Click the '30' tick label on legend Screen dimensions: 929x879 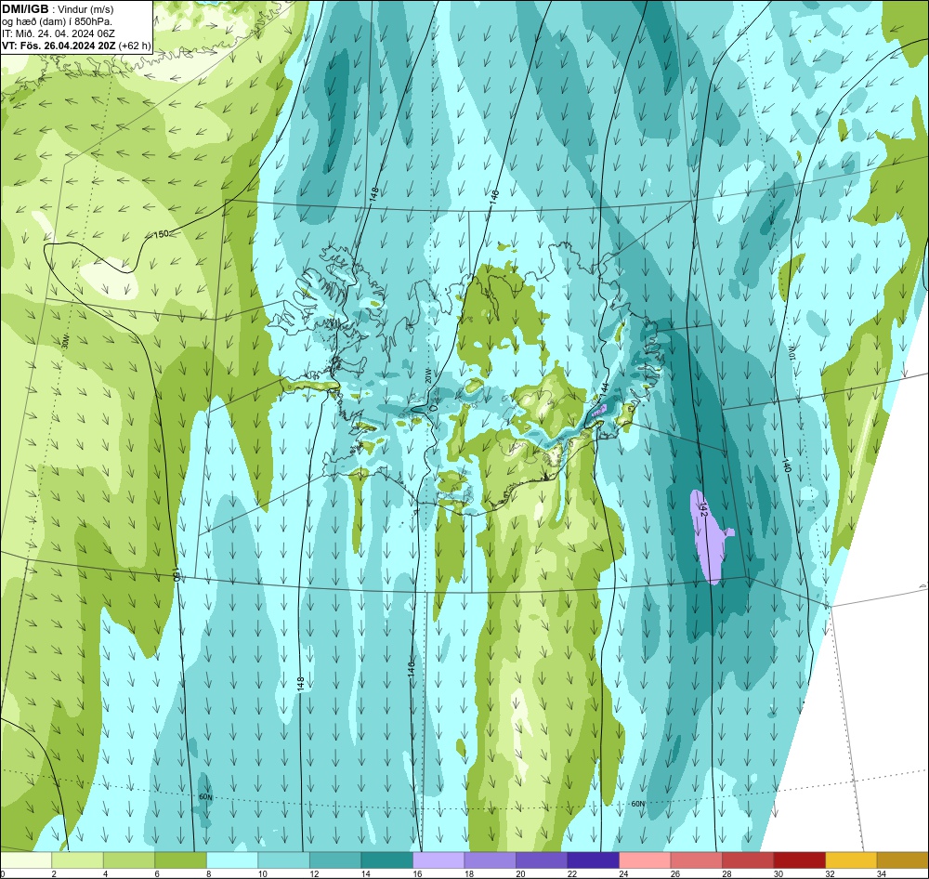click(x=779, y=873)
